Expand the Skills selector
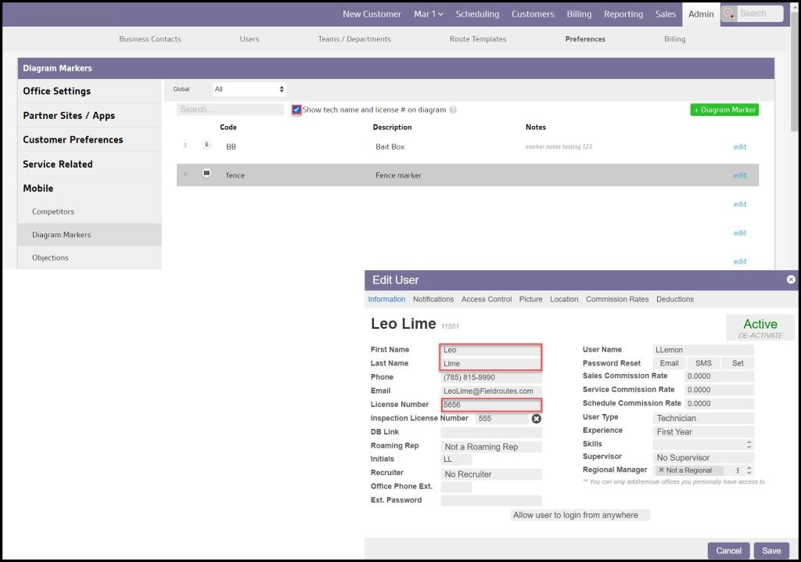The height and width of the screenshot is (562, 801). coord(703,444)
